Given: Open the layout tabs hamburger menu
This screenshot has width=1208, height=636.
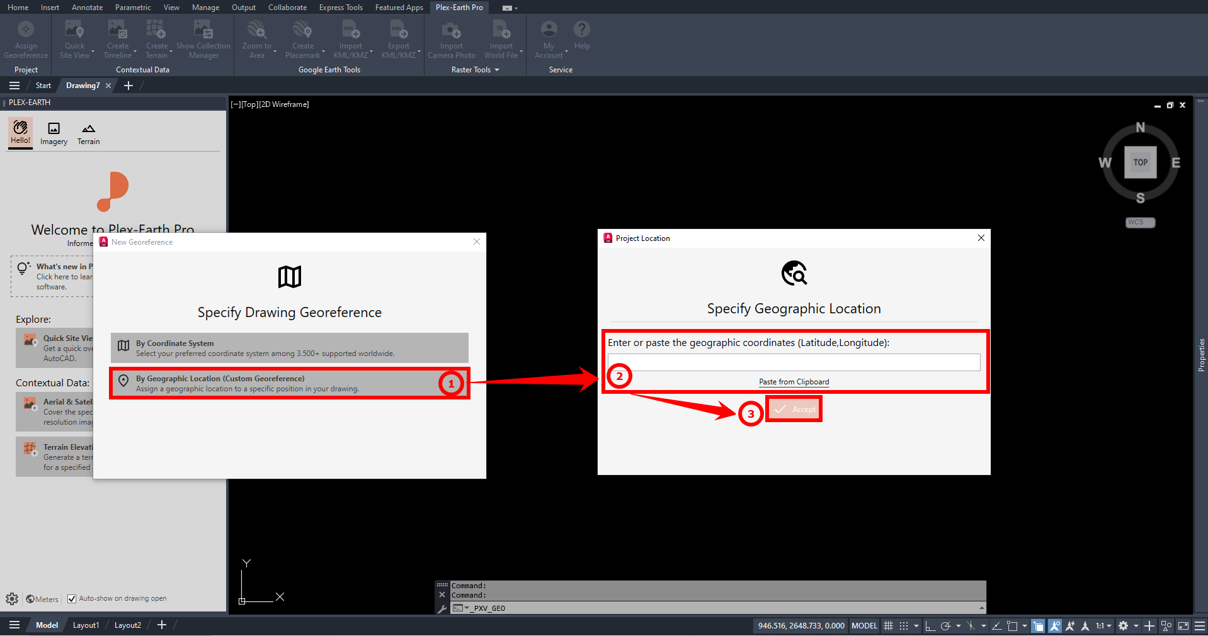Looking at the screenshot, I should pos(14,625).
